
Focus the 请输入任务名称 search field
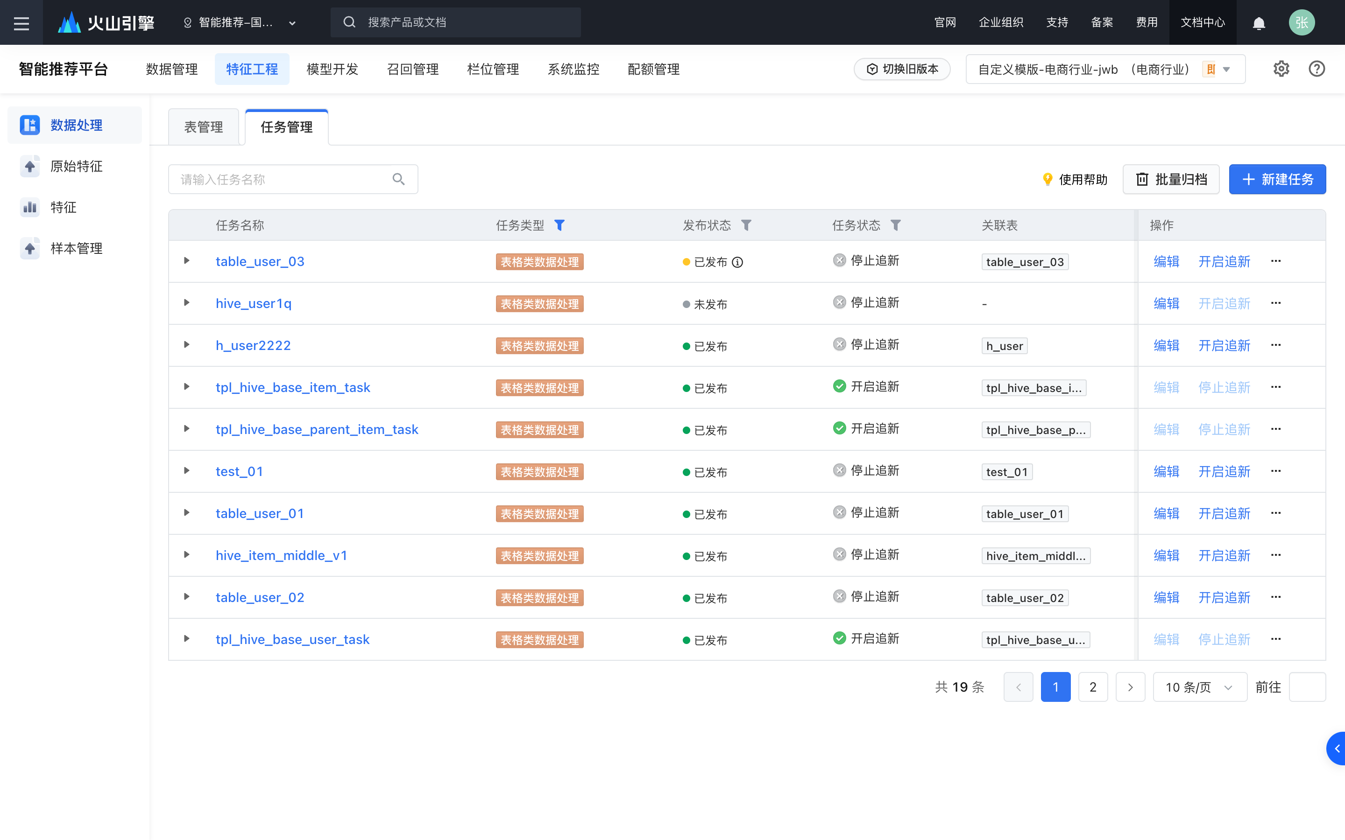pos(293,179)
